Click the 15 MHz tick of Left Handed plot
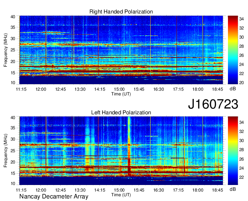Viewport: 248px width, 201px height. coord(13,174)
